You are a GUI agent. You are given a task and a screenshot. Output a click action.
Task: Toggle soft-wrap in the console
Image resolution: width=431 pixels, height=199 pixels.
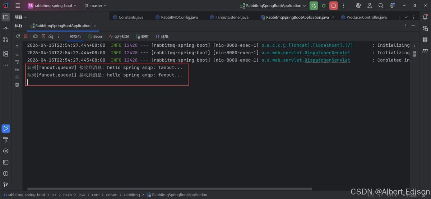17,62
